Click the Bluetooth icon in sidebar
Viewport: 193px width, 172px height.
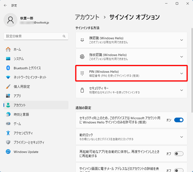[8, 68]
